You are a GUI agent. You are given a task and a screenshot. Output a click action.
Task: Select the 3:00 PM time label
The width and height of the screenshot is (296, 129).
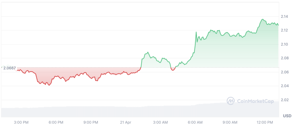pos(21,122)
